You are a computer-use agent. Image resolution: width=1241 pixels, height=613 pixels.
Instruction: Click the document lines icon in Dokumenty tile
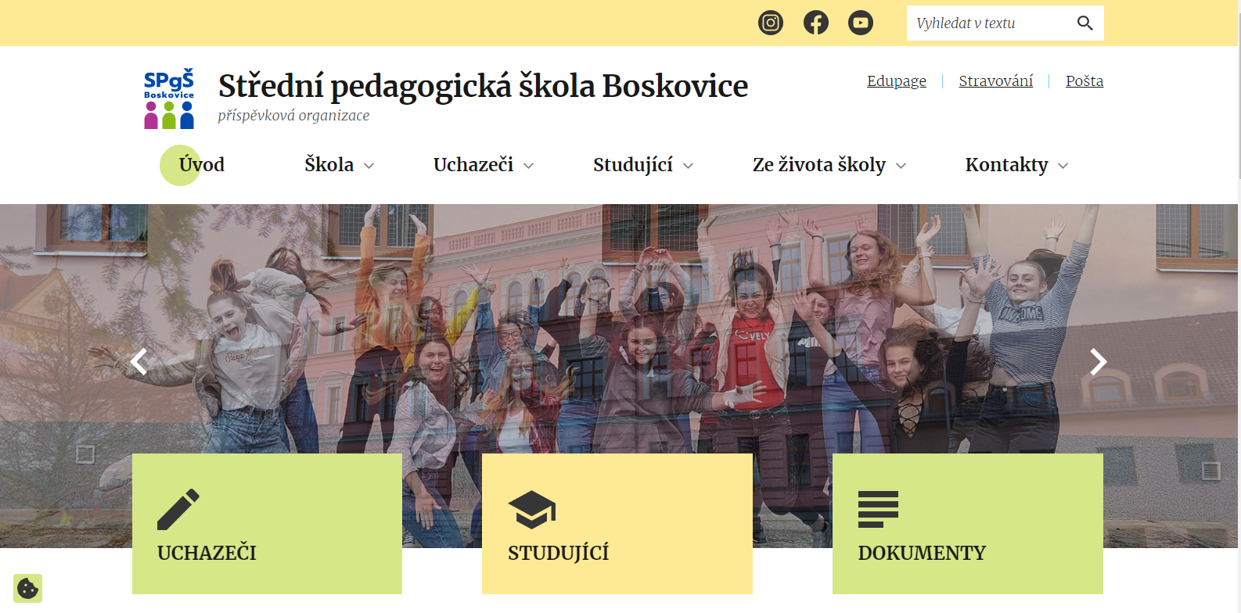878,510
